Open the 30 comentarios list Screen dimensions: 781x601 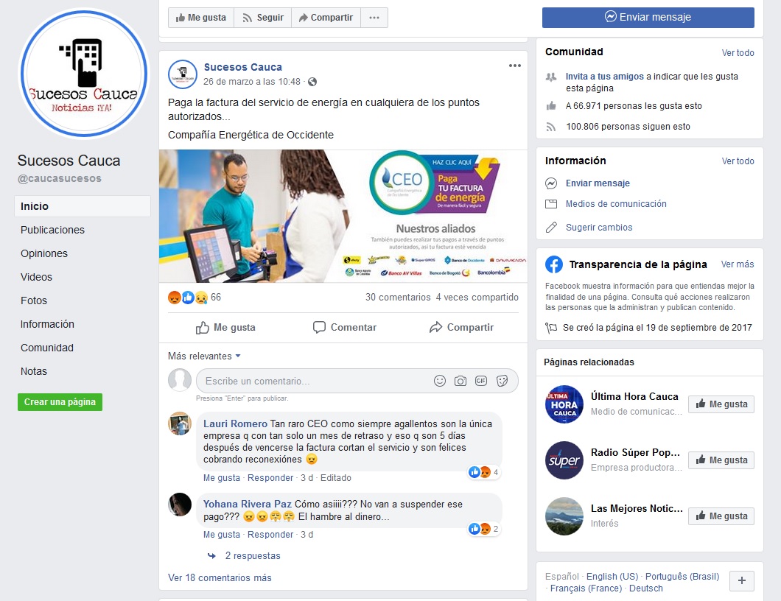(398, 298)
